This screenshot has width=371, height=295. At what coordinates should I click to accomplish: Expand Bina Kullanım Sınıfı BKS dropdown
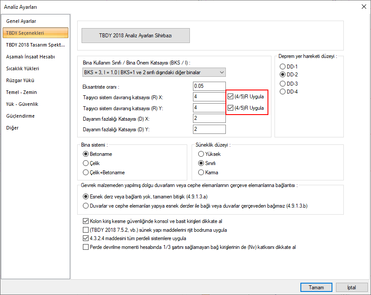click(154, 72)
